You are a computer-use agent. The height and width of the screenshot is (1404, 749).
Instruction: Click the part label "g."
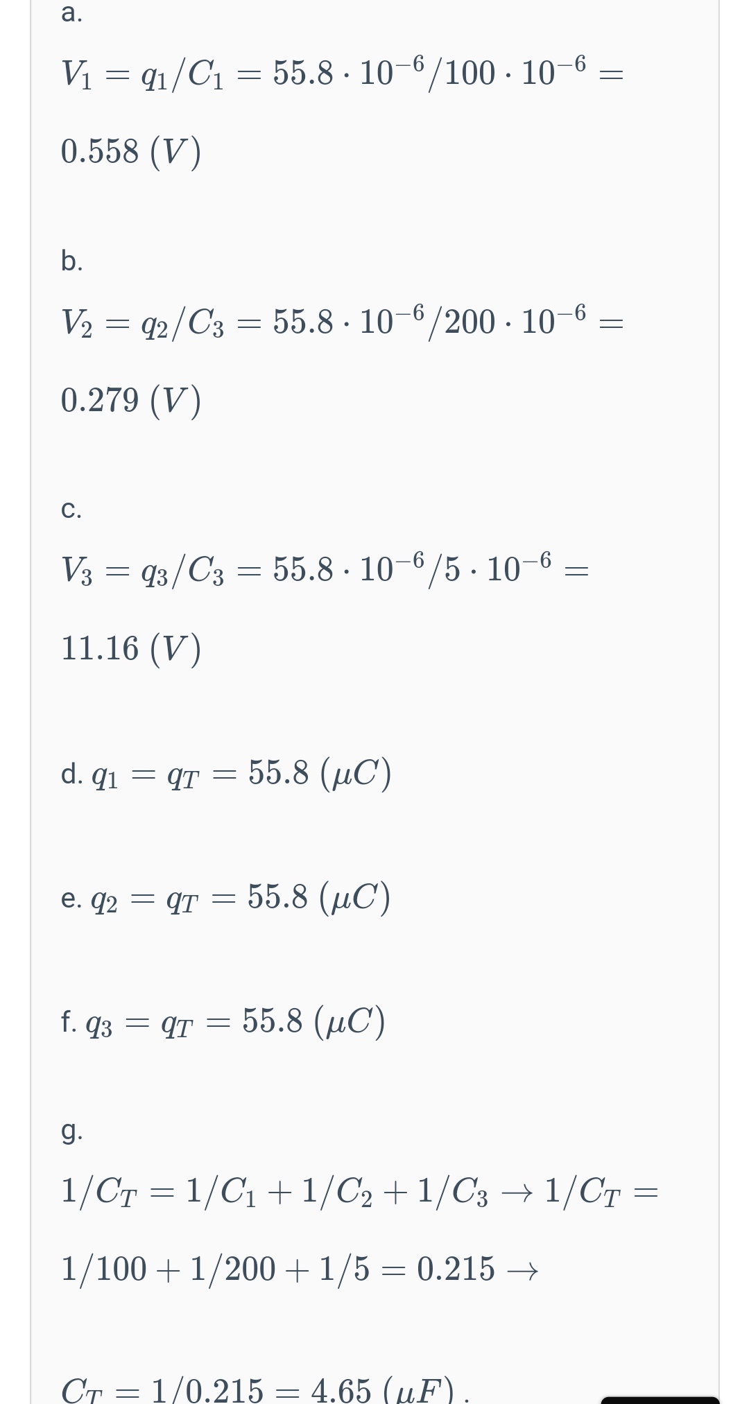[x=71, y=1132]
